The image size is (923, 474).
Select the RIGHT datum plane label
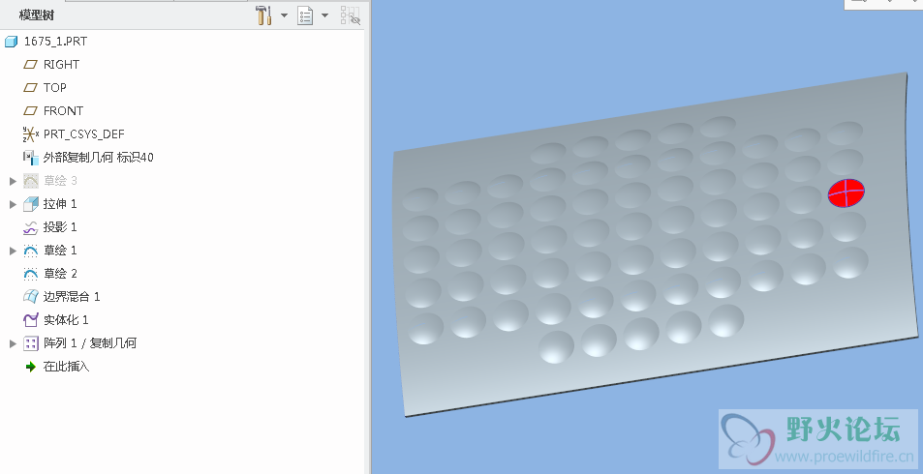61,65
